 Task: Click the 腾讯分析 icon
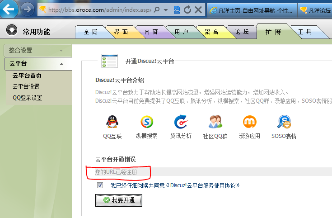click(181, 122)
